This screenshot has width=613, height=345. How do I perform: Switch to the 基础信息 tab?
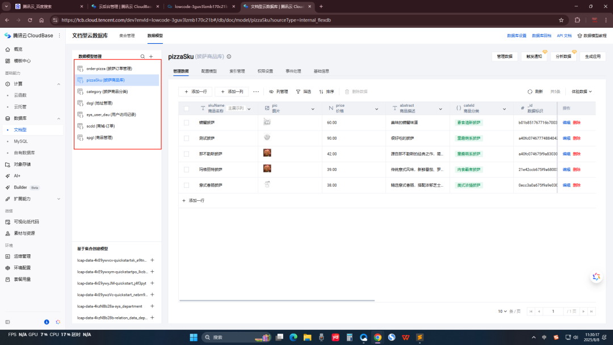click(321, 71)
